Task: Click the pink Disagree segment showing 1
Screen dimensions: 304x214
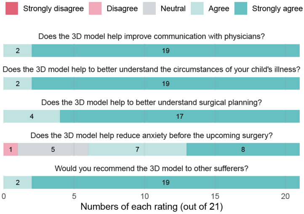Action: [11, 149]
